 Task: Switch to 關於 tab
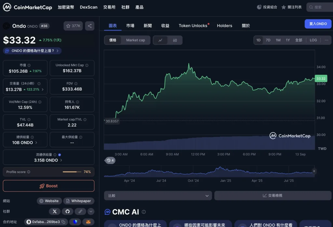pos(246,26)
